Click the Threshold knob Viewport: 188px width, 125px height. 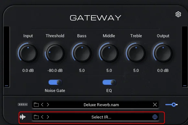(55, 53)
